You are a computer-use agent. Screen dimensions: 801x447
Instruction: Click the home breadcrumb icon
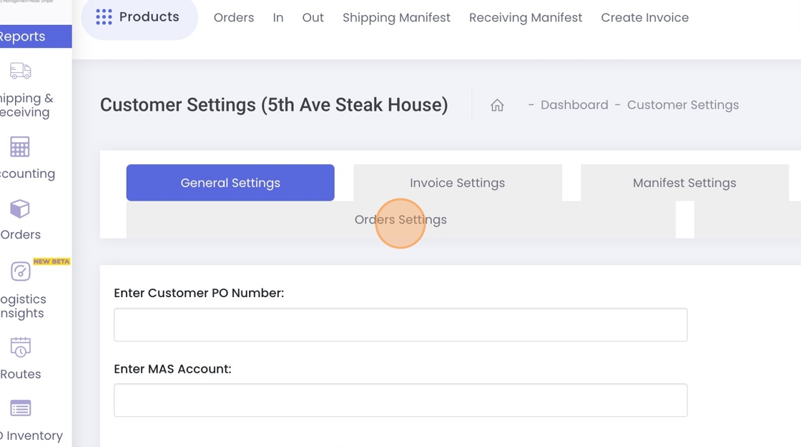pos(497,105)
